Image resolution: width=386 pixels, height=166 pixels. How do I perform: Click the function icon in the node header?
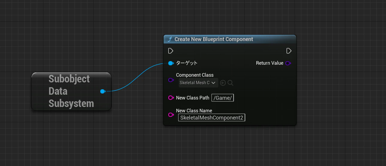[170, 39]
